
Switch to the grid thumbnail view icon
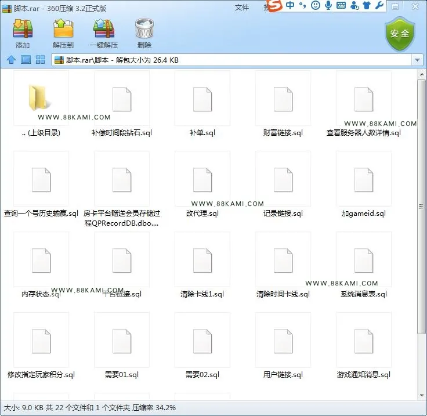[x=40, y=60]
